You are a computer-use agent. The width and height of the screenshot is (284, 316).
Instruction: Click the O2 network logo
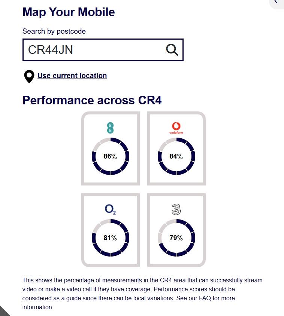pos(110,209)
